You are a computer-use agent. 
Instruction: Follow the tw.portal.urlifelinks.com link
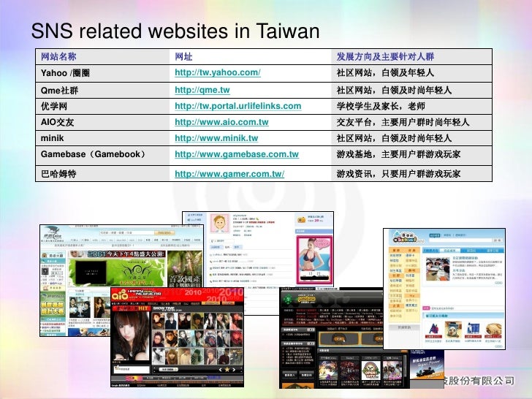(237, 106)
